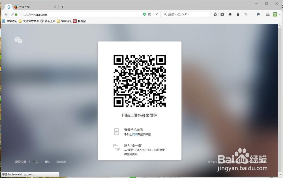
Task: Show bookmarks via the clipboard icon
Action: tap(222, 14)
